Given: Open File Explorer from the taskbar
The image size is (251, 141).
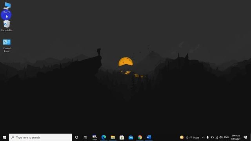Looking at the screenshot, I should 113,137.
